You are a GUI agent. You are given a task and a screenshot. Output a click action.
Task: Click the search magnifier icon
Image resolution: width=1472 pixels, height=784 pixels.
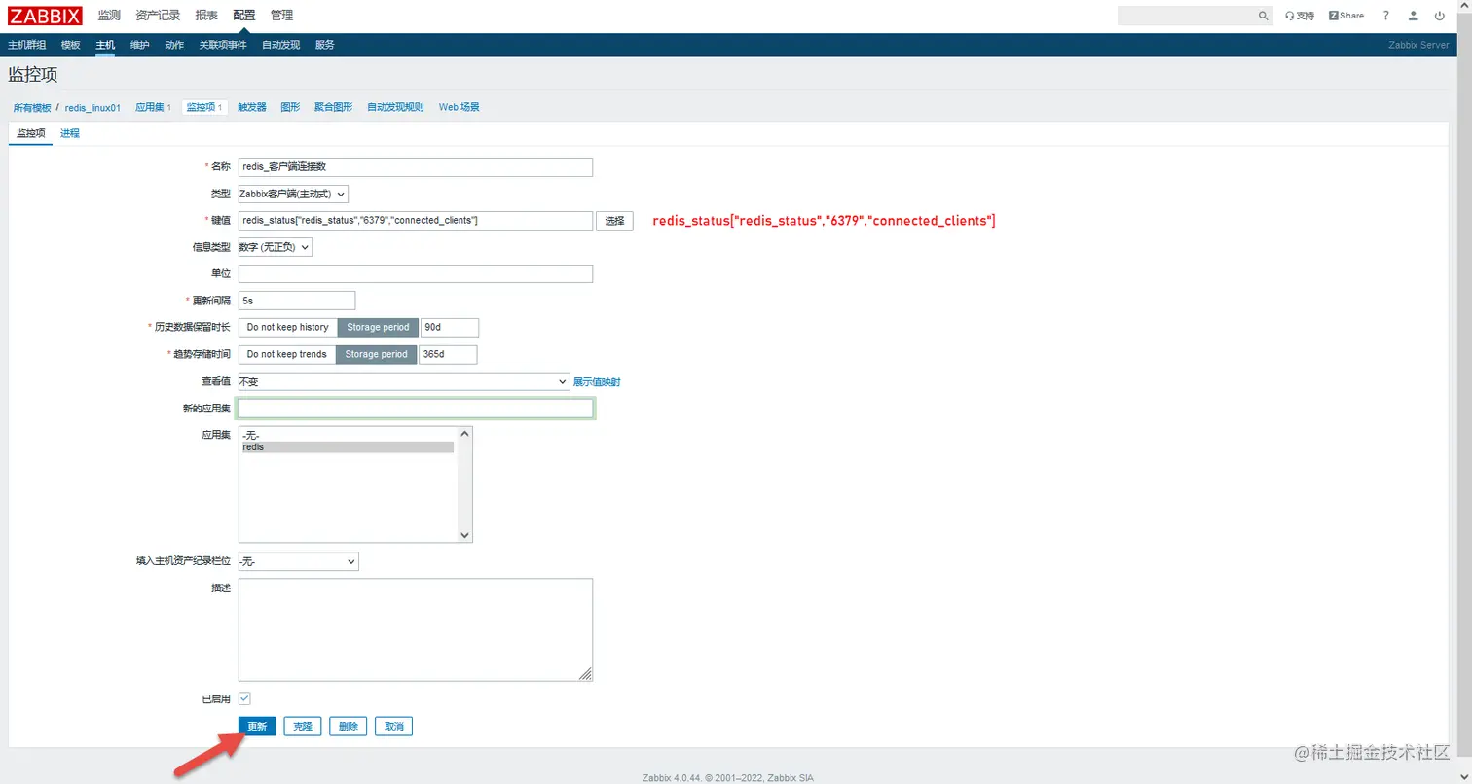(1263, 16)
